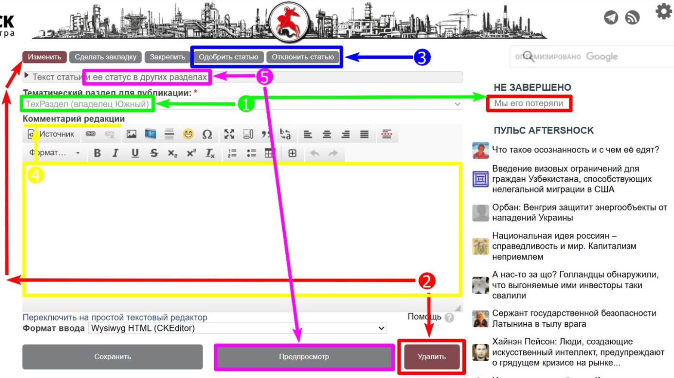Select the Изменить tab

click(44, 57)
